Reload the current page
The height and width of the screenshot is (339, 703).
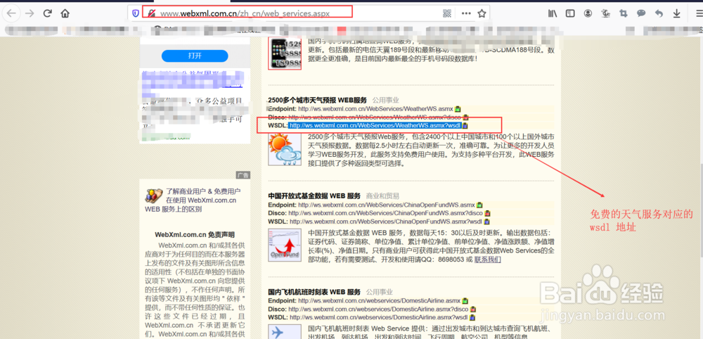[x=47, y=13]
